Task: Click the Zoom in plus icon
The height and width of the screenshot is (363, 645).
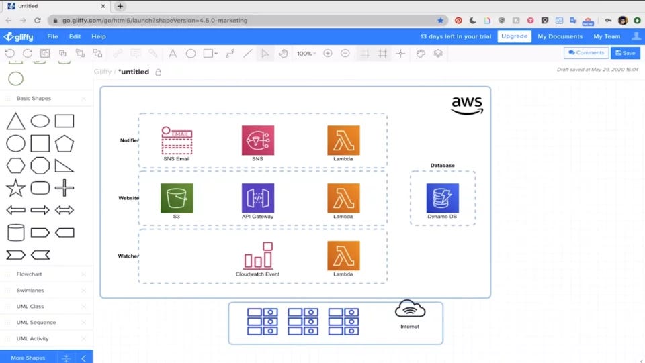Action: pos(328,54)
